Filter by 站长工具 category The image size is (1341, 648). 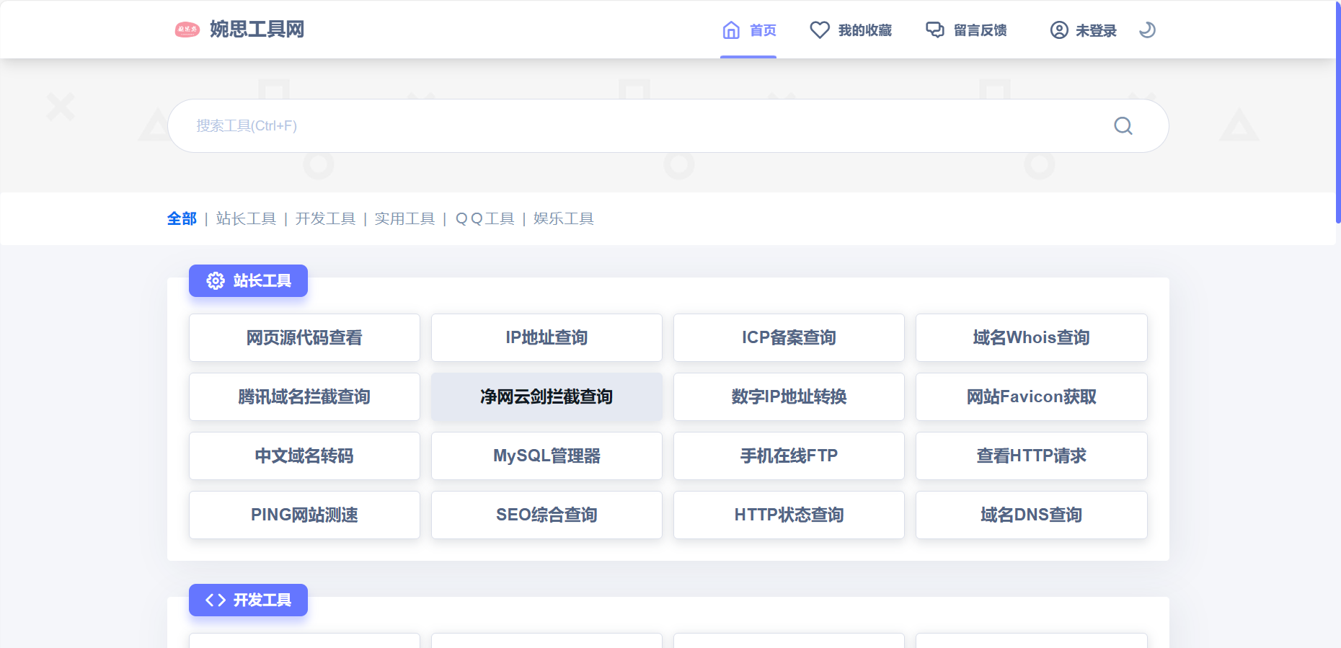(246, 218)
